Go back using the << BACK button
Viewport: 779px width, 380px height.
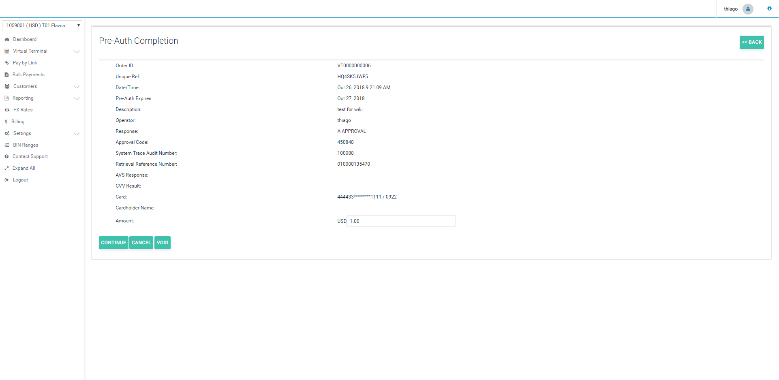[751, 42]
